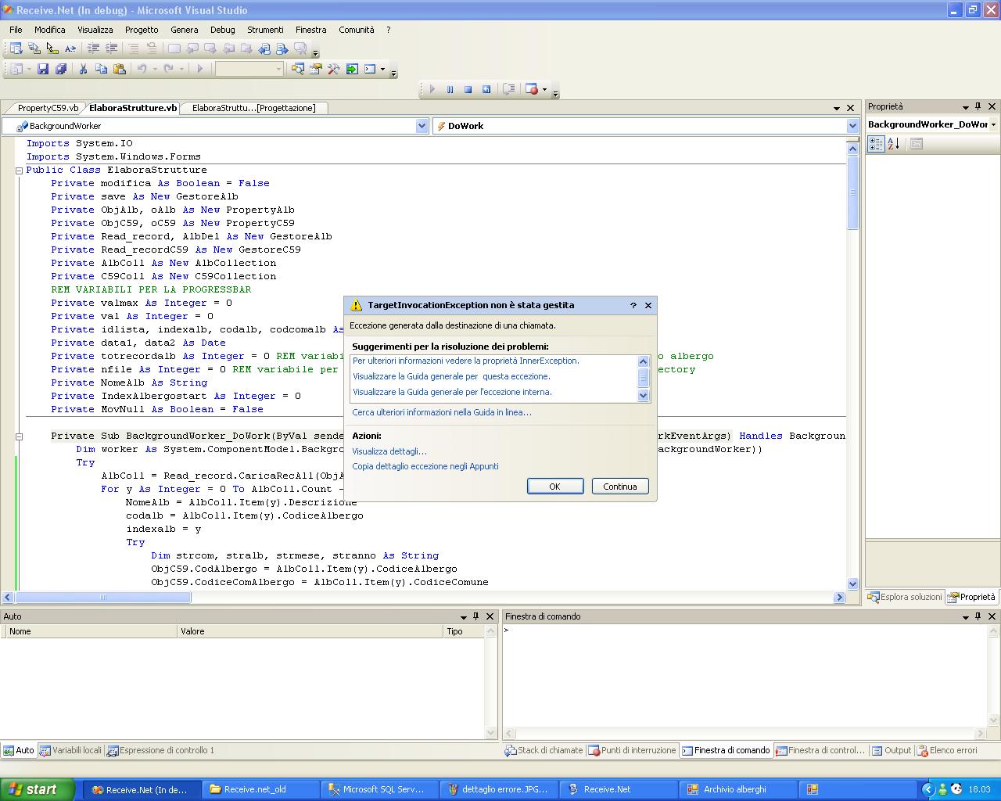Click the Display word completion icon
The image size is (1001, 801).
tap(70, 48)
